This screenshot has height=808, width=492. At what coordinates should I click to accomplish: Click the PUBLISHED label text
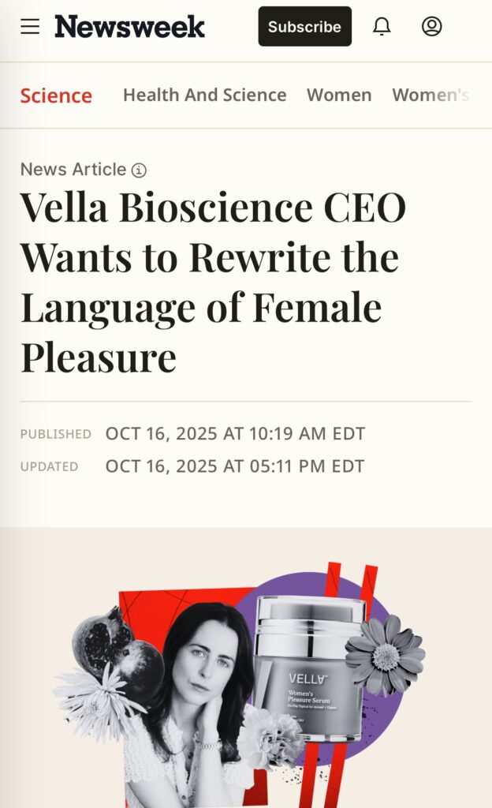[55, 434]
